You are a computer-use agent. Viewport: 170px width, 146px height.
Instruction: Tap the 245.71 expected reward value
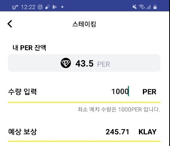[117, 132]
